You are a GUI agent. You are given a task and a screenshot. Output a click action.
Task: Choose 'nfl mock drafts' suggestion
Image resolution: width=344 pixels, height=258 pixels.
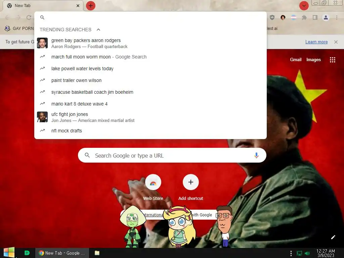[150, 131]
